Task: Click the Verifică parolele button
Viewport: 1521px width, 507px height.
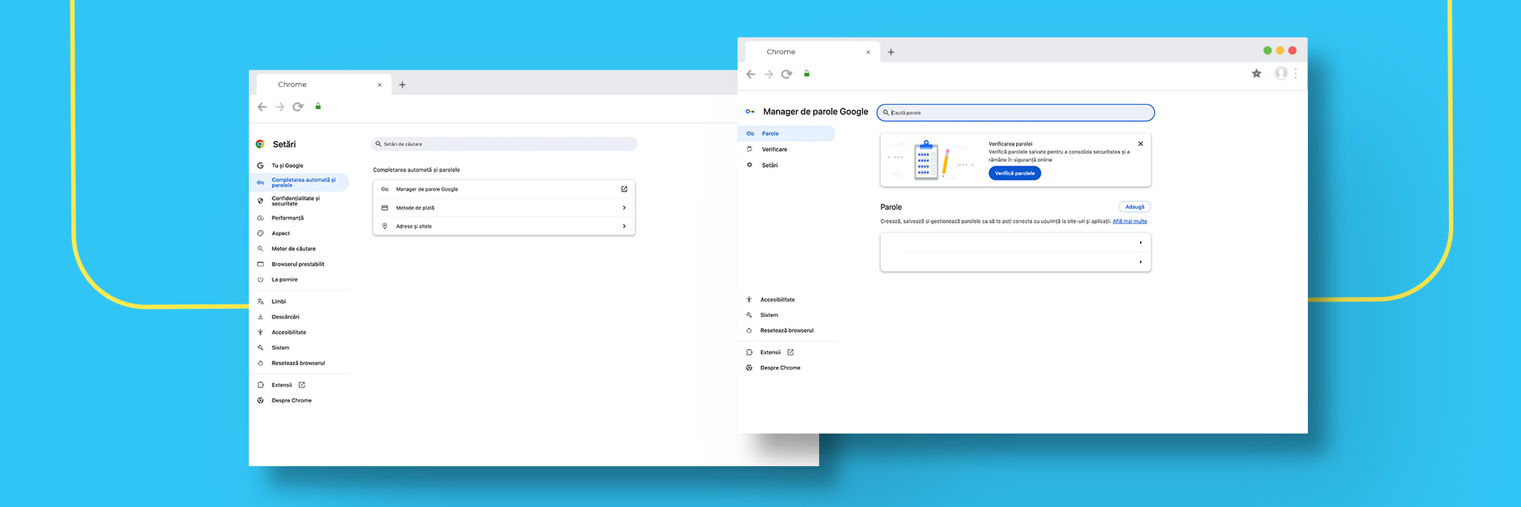Action: pos(1014,173)
